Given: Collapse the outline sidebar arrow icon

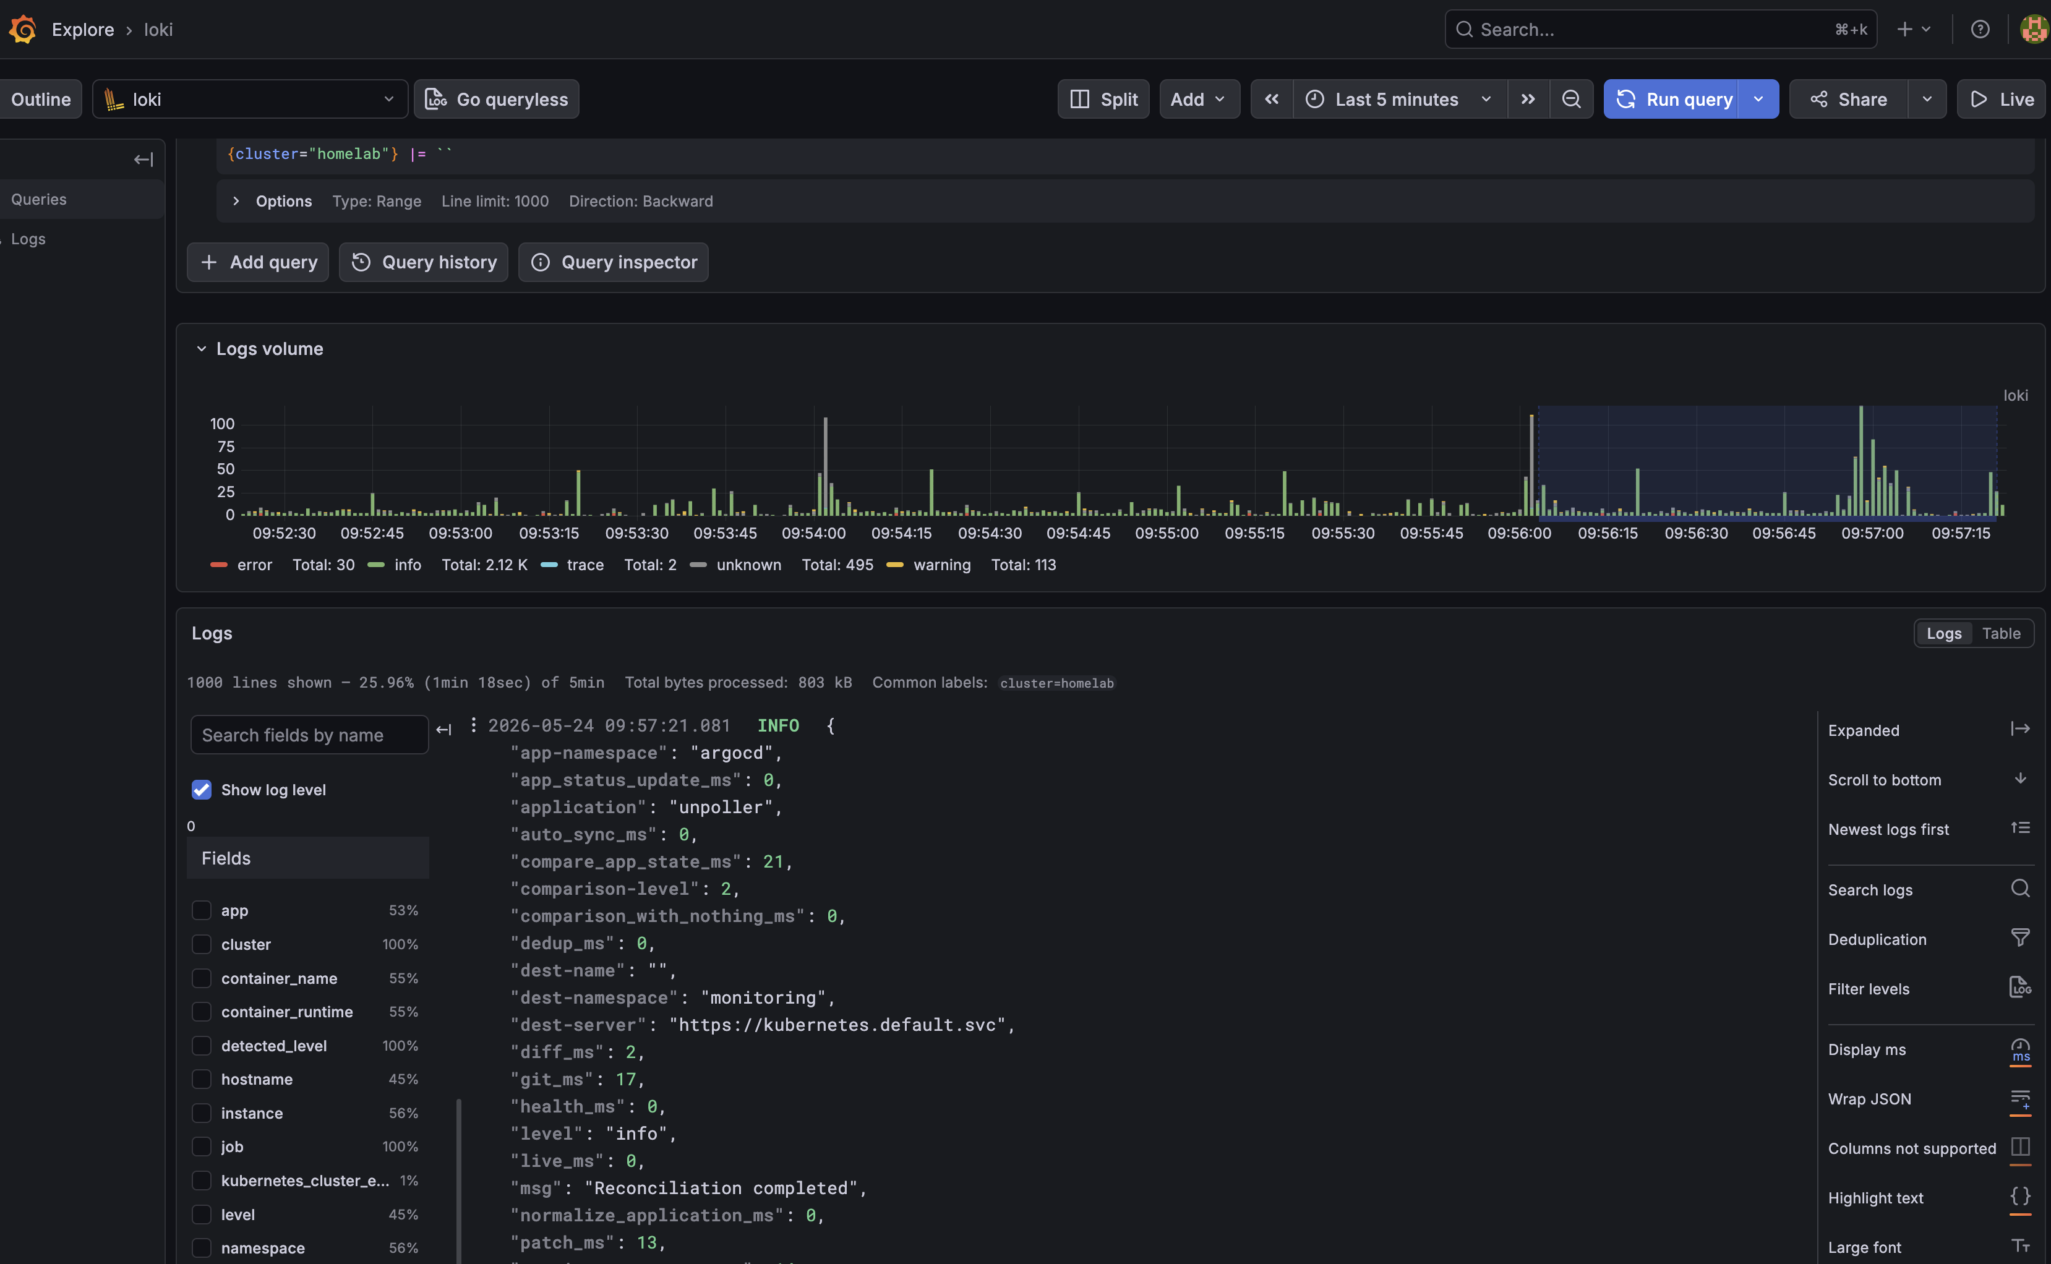Looking at the screenshot, I should (143, 160).
